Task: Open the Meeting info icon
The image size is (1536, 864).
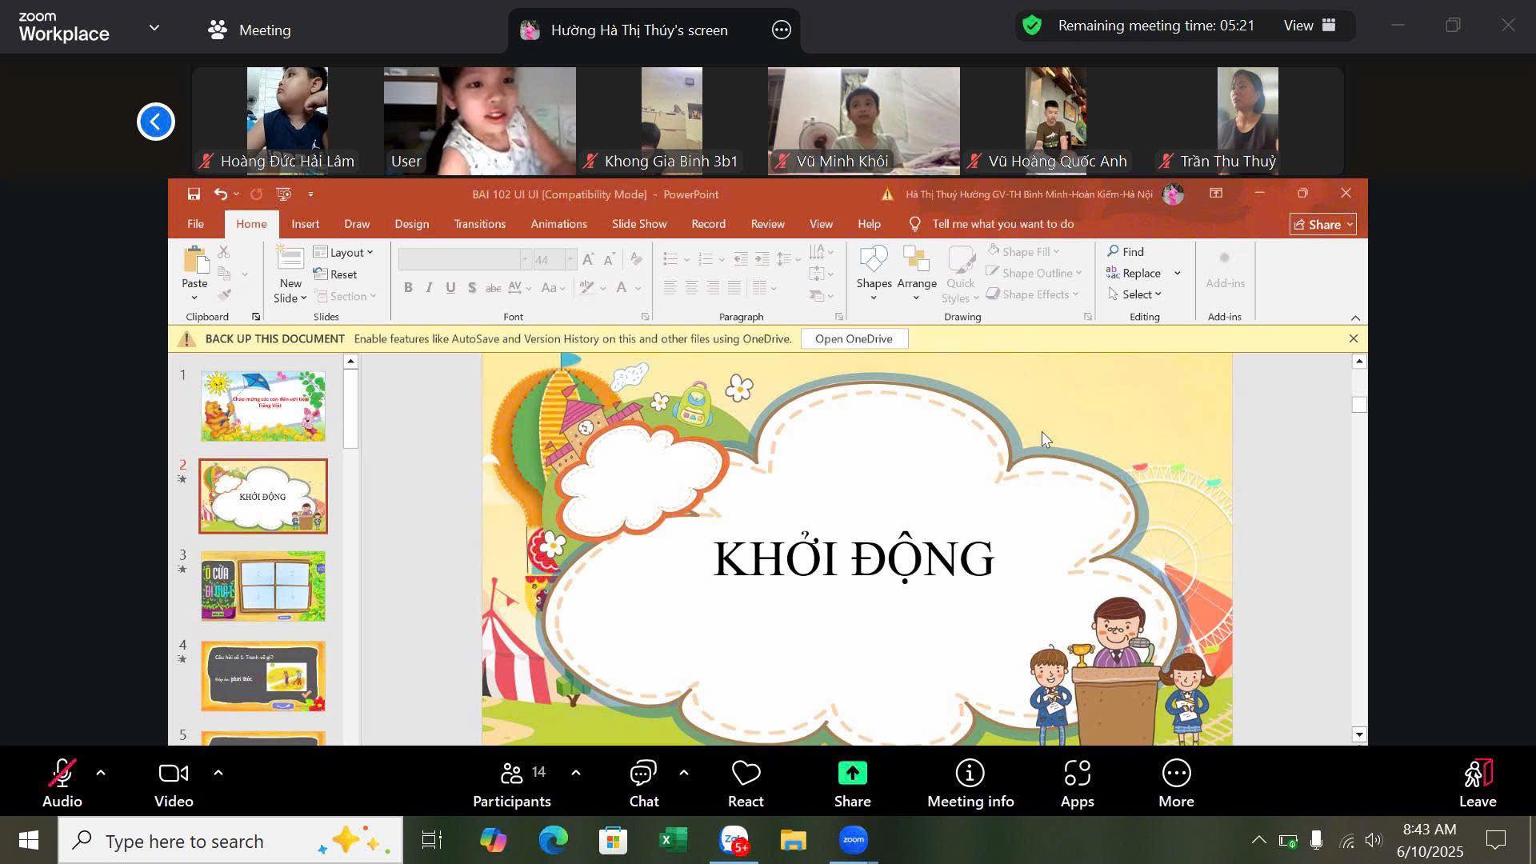Action: click(970, 774)
